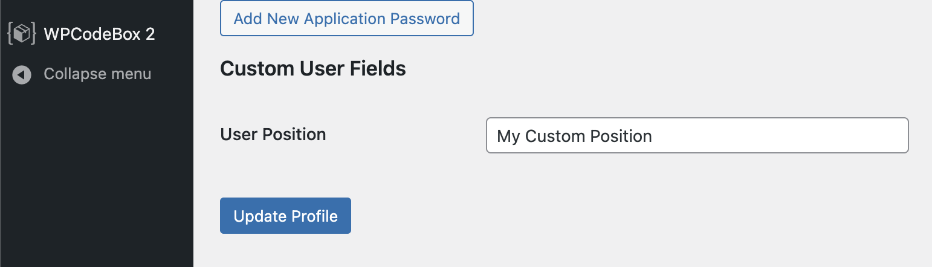The width and height of the screenshot is (932, 267).
Task: Select the Collapse menu text label
Action: click(x=97, y=74)
